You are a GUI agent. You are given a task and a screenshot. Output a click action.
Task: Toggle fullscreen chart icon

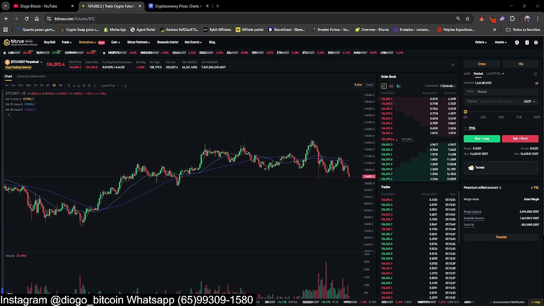click(x=94, y=85)
